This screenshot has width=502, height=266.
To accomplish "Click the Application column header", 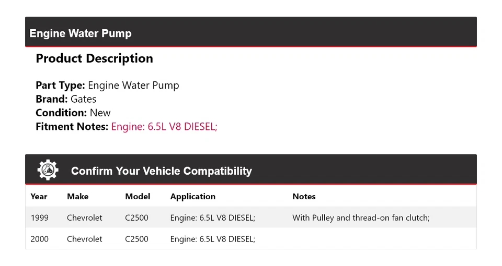I will pos(192,197).
